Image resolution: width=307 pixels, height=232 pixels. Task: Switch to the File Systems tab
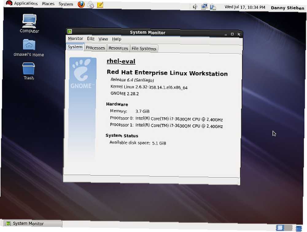click(144, 48)
